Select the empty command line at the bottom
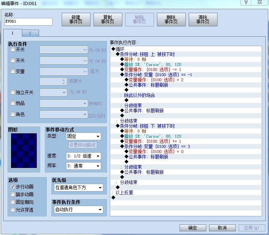 pyautogui.click(x=186, y=198)
